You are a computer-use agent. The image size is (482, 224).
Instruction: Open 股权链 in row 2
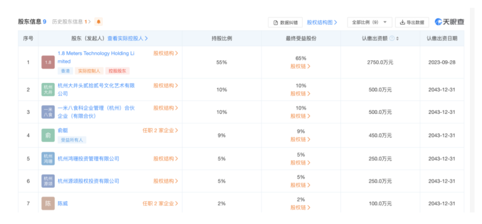pyautogui.click(x=300, y=94)
